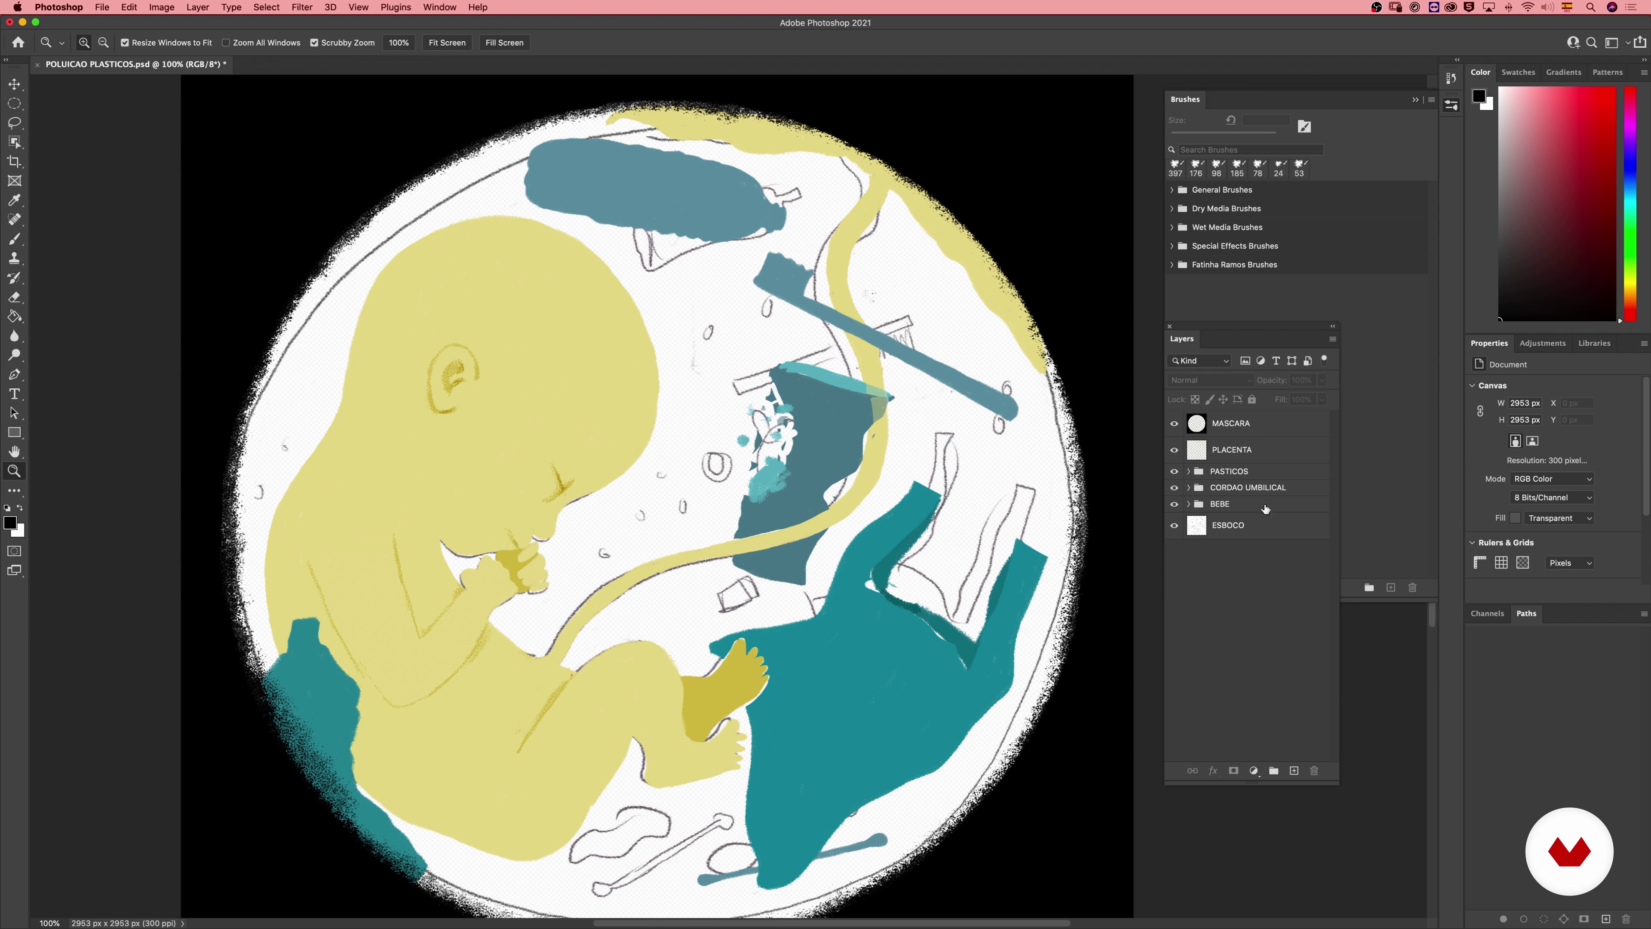
Task: Open layer style fx menu
Action: (1212, 771)
